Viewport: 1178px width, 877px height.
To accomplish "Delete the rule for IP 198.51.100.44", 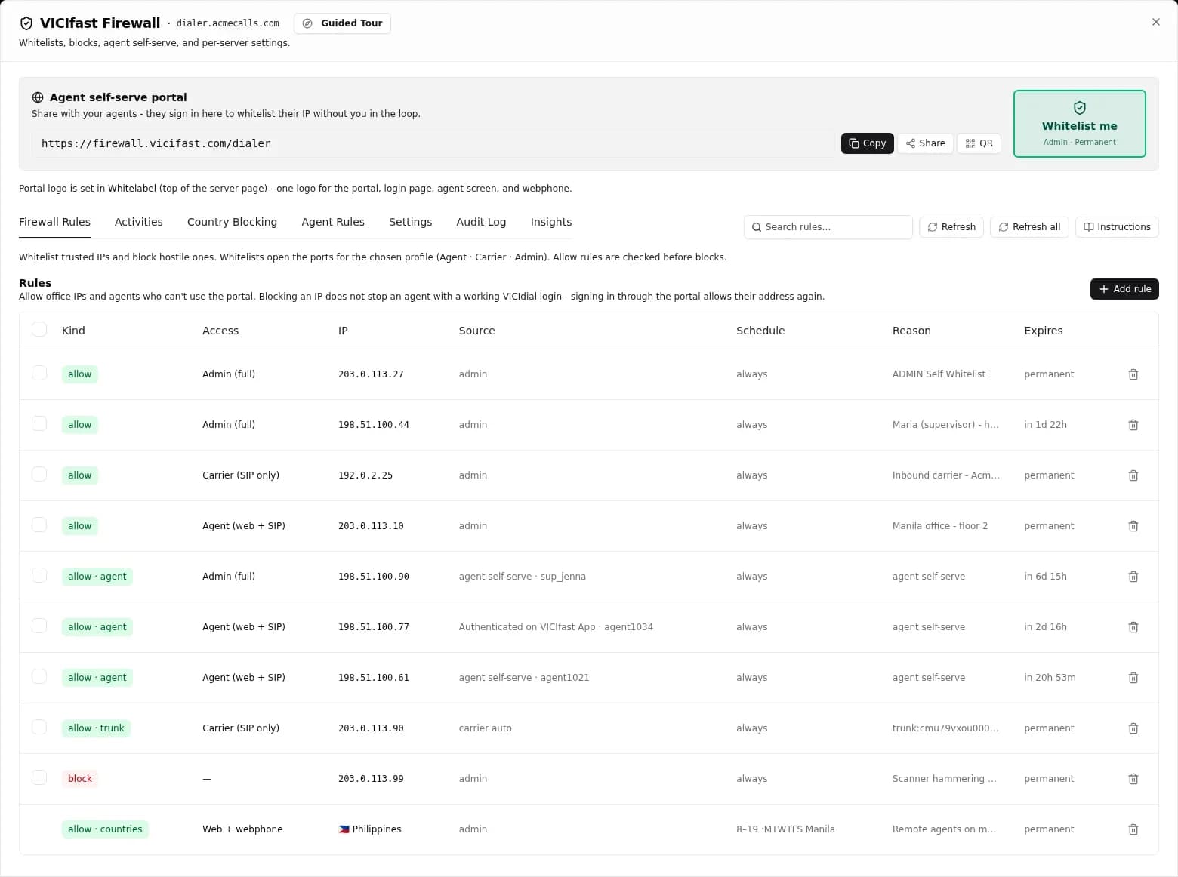I will pyautogui.click(x=1133, y=425).
